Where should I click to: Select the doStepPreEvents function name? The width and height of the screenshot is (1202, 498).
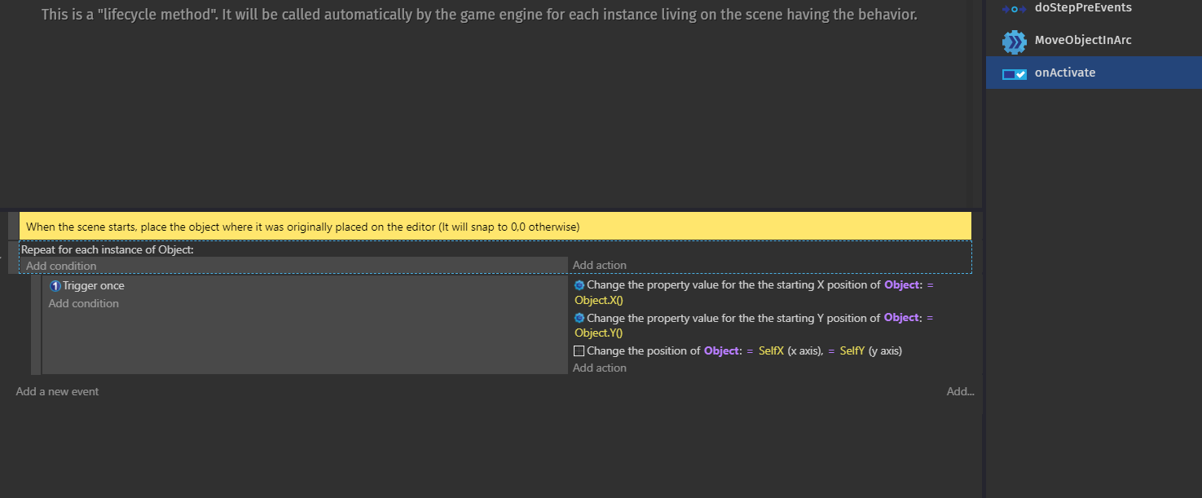[x=1082, y=7]
